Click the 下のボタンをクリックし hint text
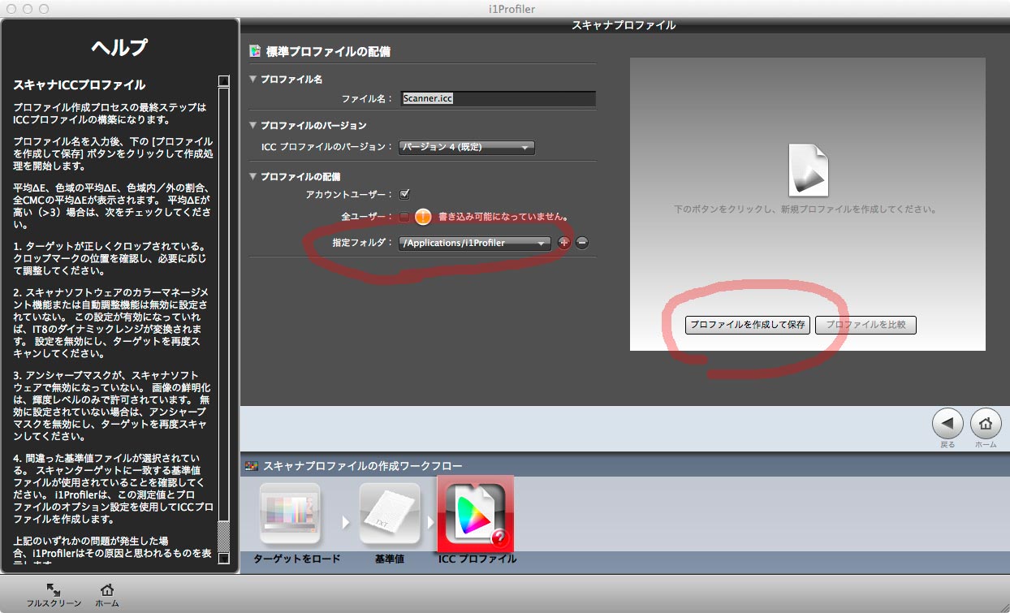Viewport: 1010px width, 613px height. pyautogui.click(x=805, y=209)
